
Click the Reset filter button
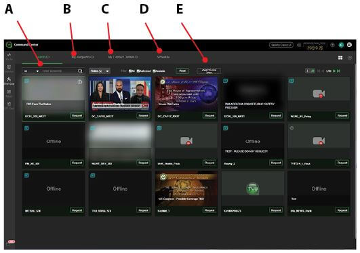point(182,71)
